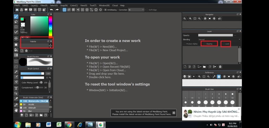This screenshot has height=128, width=269.
Task: Click the snap settings gear icon
Action: 101,10
